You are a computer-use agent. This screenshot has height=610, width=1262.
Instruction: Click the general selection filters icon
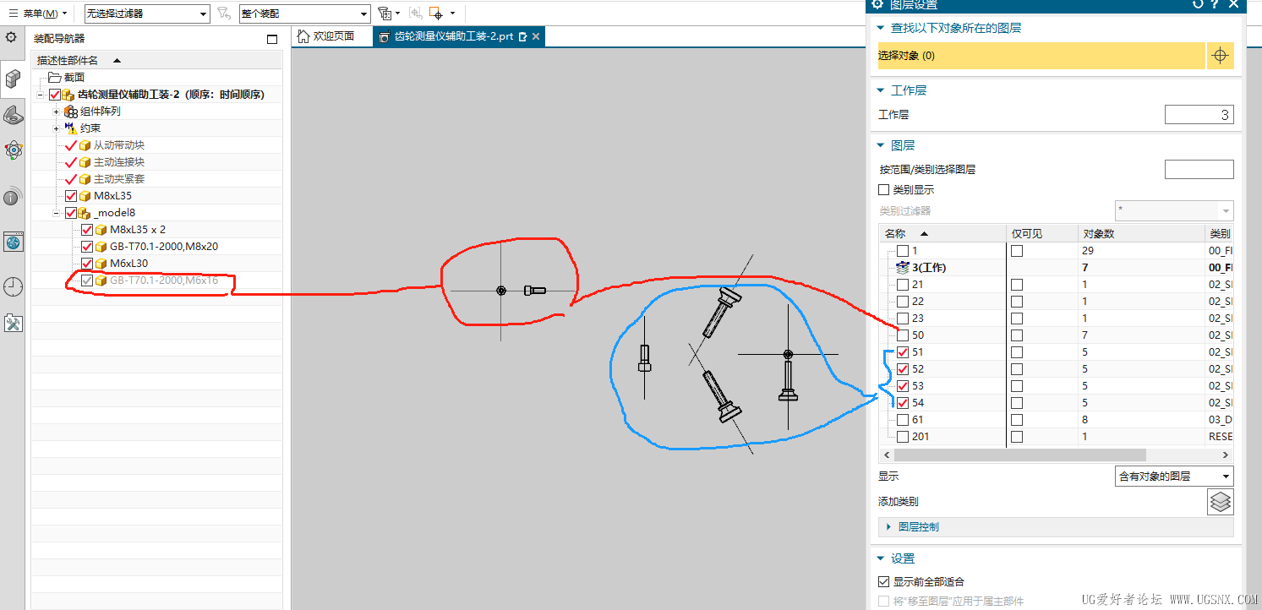(x=385, y=14)
